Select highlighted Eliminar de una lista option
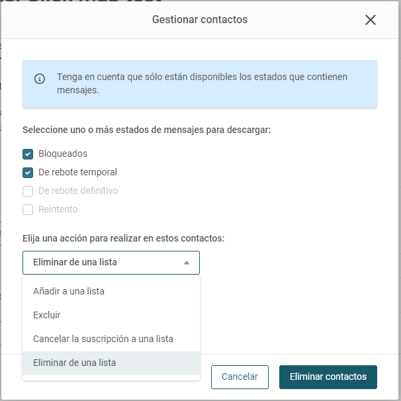401x401 pixels. click(111, 363)
